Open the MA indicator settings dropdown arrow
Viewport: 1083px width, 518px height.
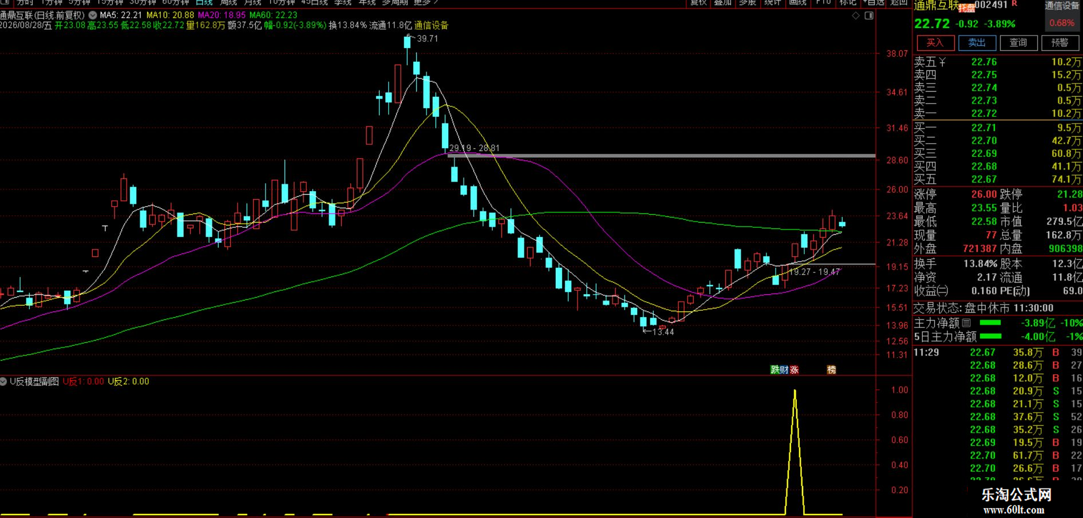point(93,15)
